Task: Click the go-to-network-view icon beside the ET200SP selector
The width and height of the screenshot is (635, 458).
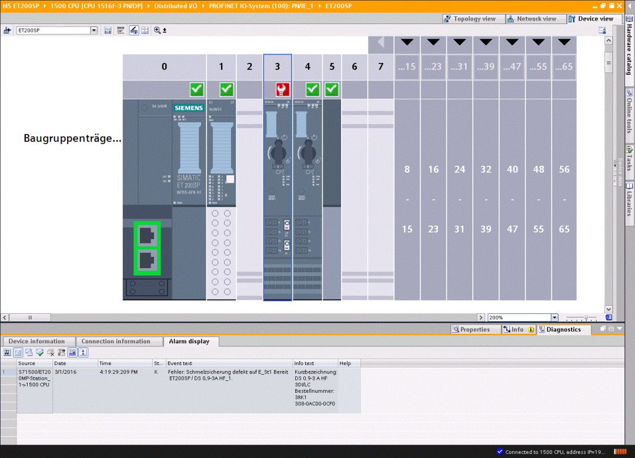Action: tap(7, 31)
